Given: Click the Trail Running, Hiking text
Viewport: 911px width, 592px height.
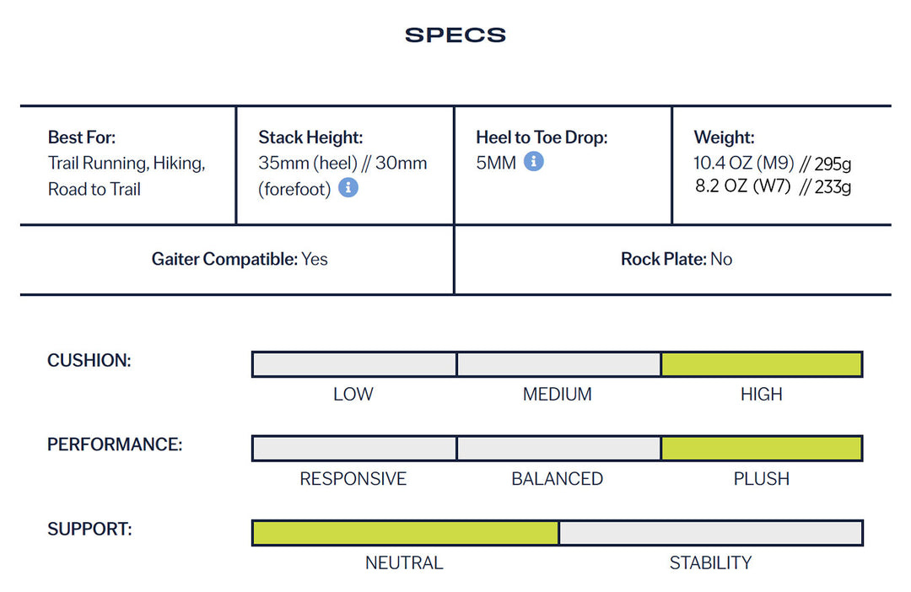Looking at the screenshot, I should 127,164.
